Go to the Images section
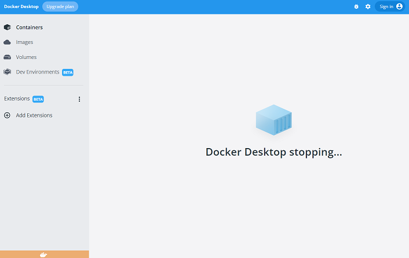 click(24, 42)
